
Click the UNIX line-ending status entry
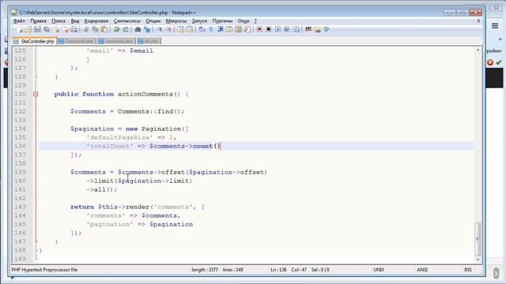coord(379,270)
